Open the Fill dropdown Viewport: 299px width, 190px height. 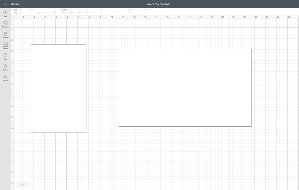[47, 13]
